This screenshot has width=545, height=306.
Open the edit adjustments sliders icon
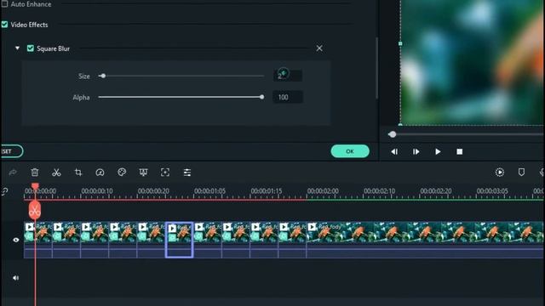[x=187, y=172]
